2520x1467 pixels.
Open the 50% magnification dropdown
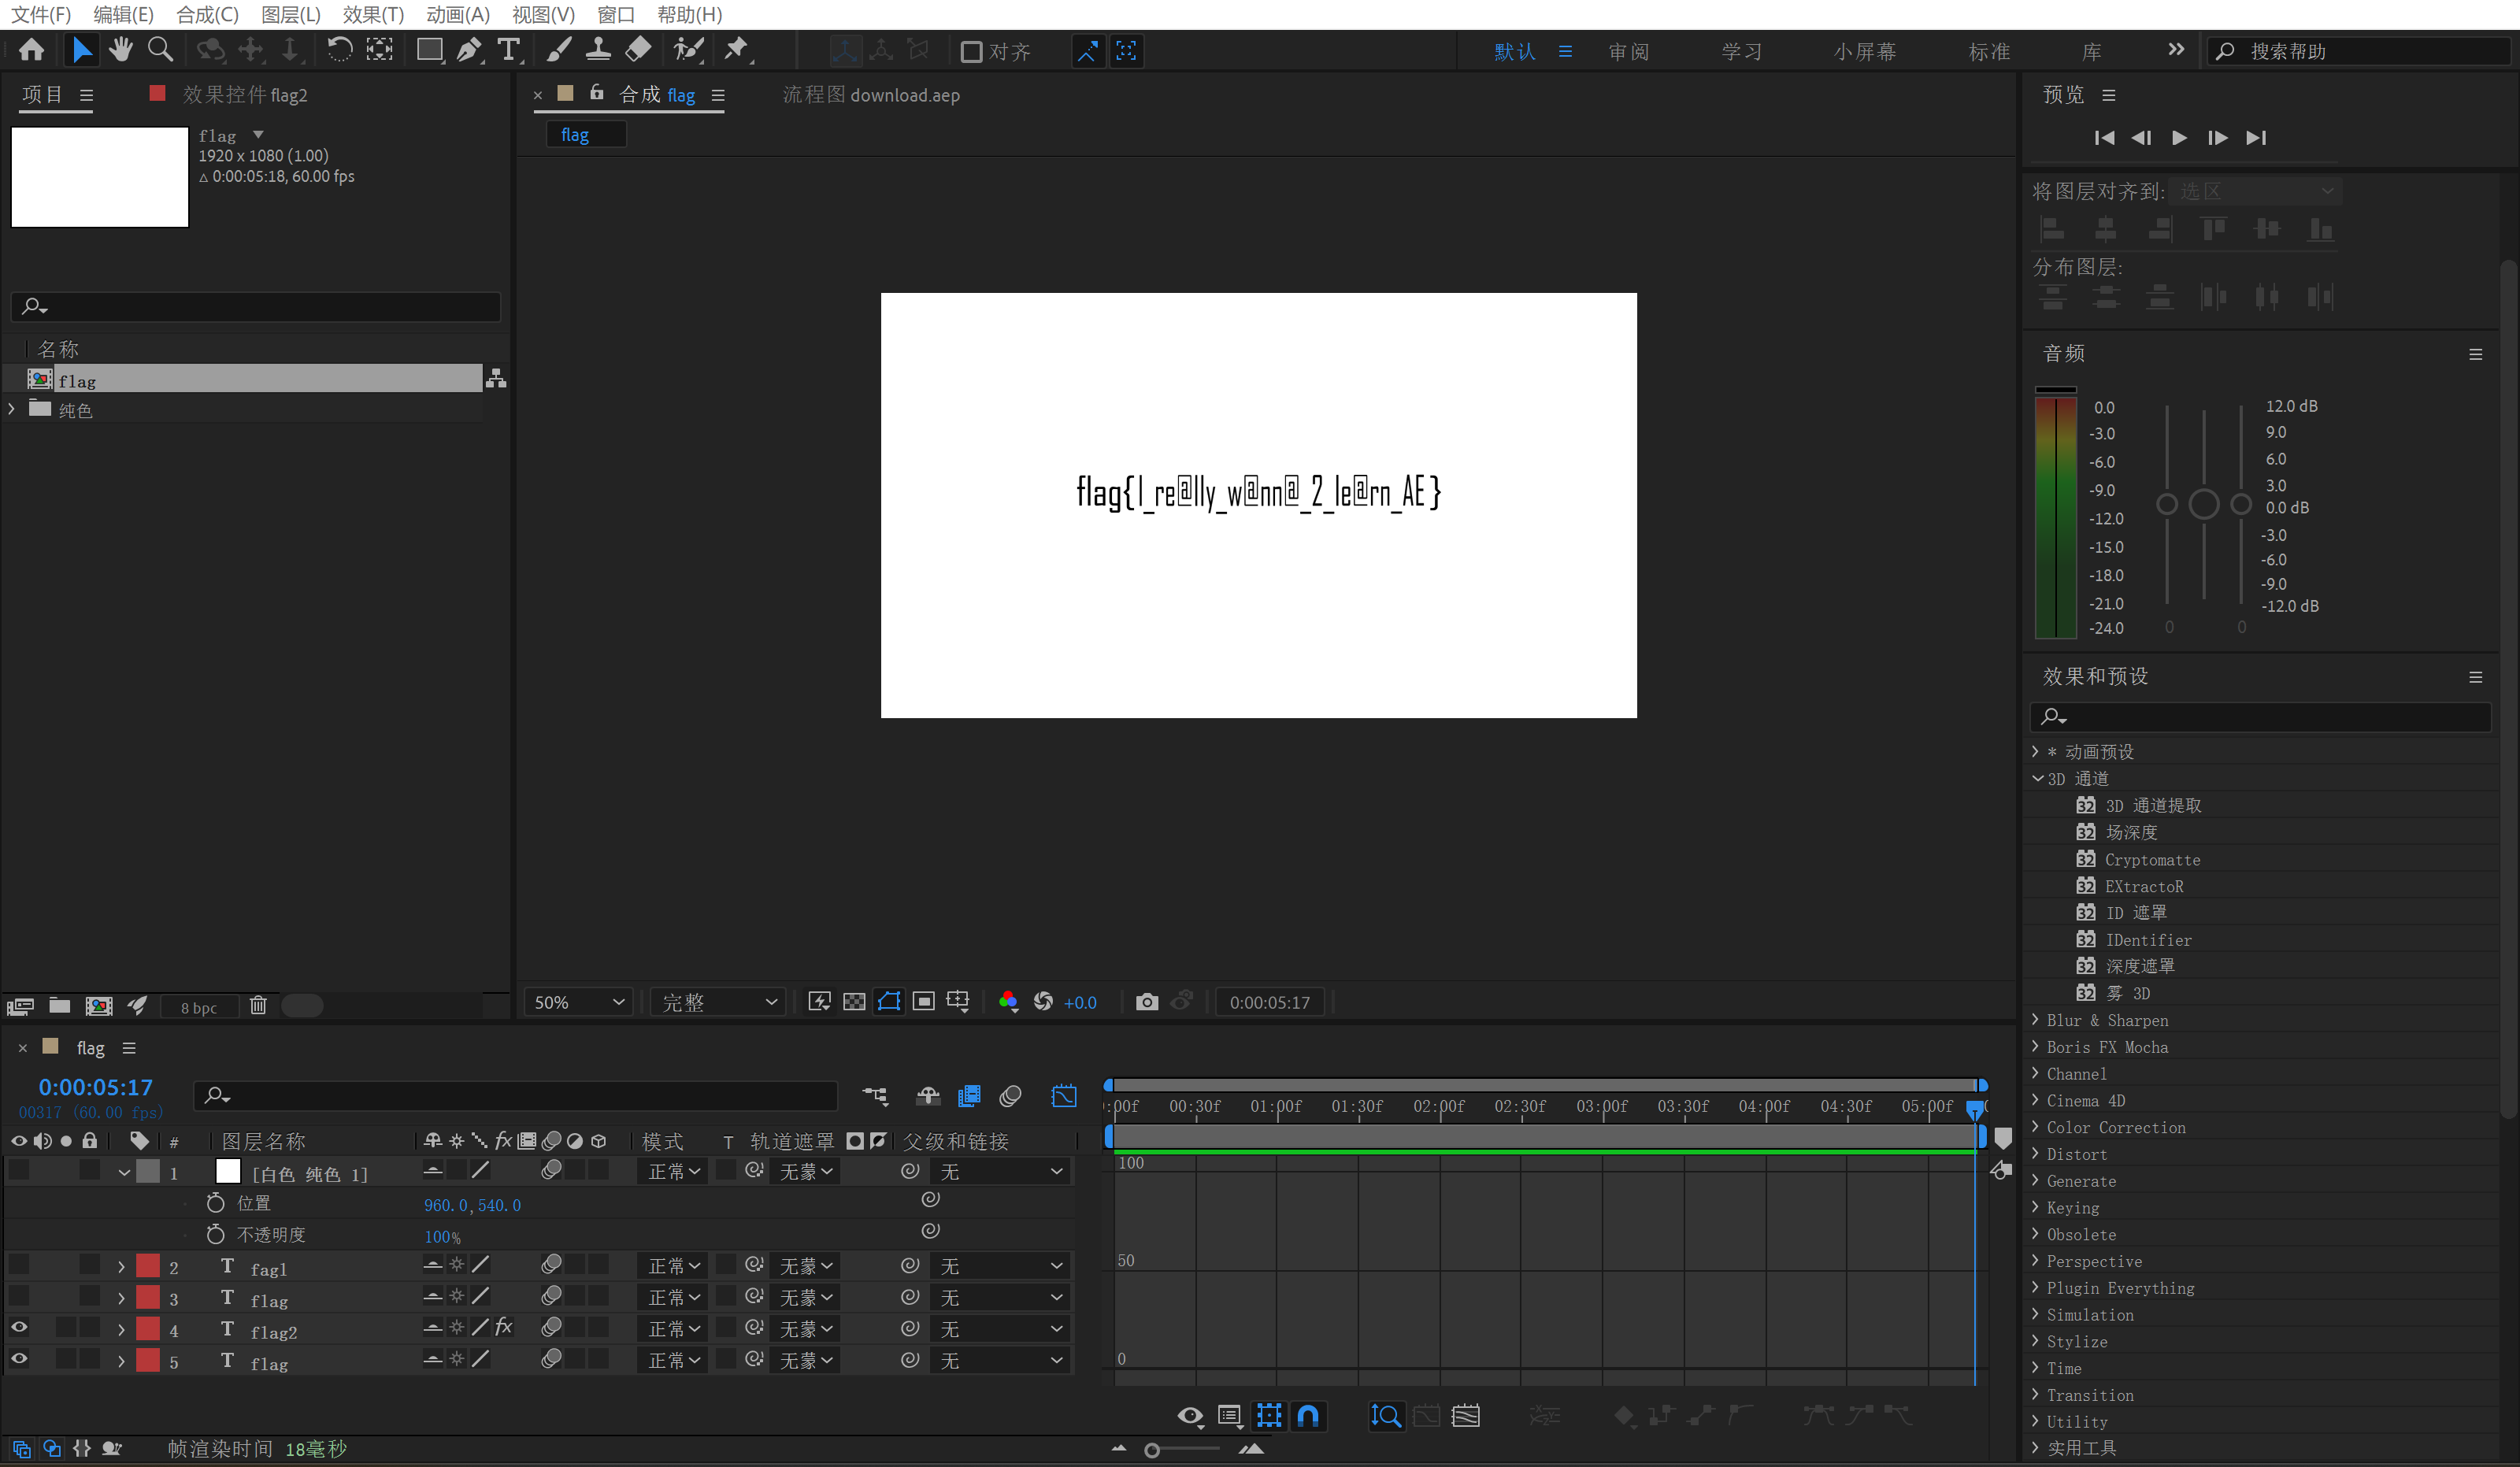click(x=579, y=1002)
